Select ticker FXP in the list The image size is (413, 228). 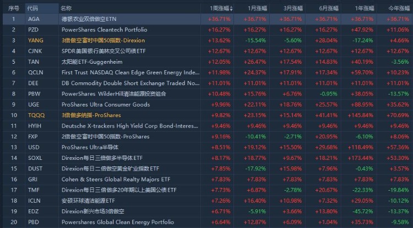click(33, 137)
